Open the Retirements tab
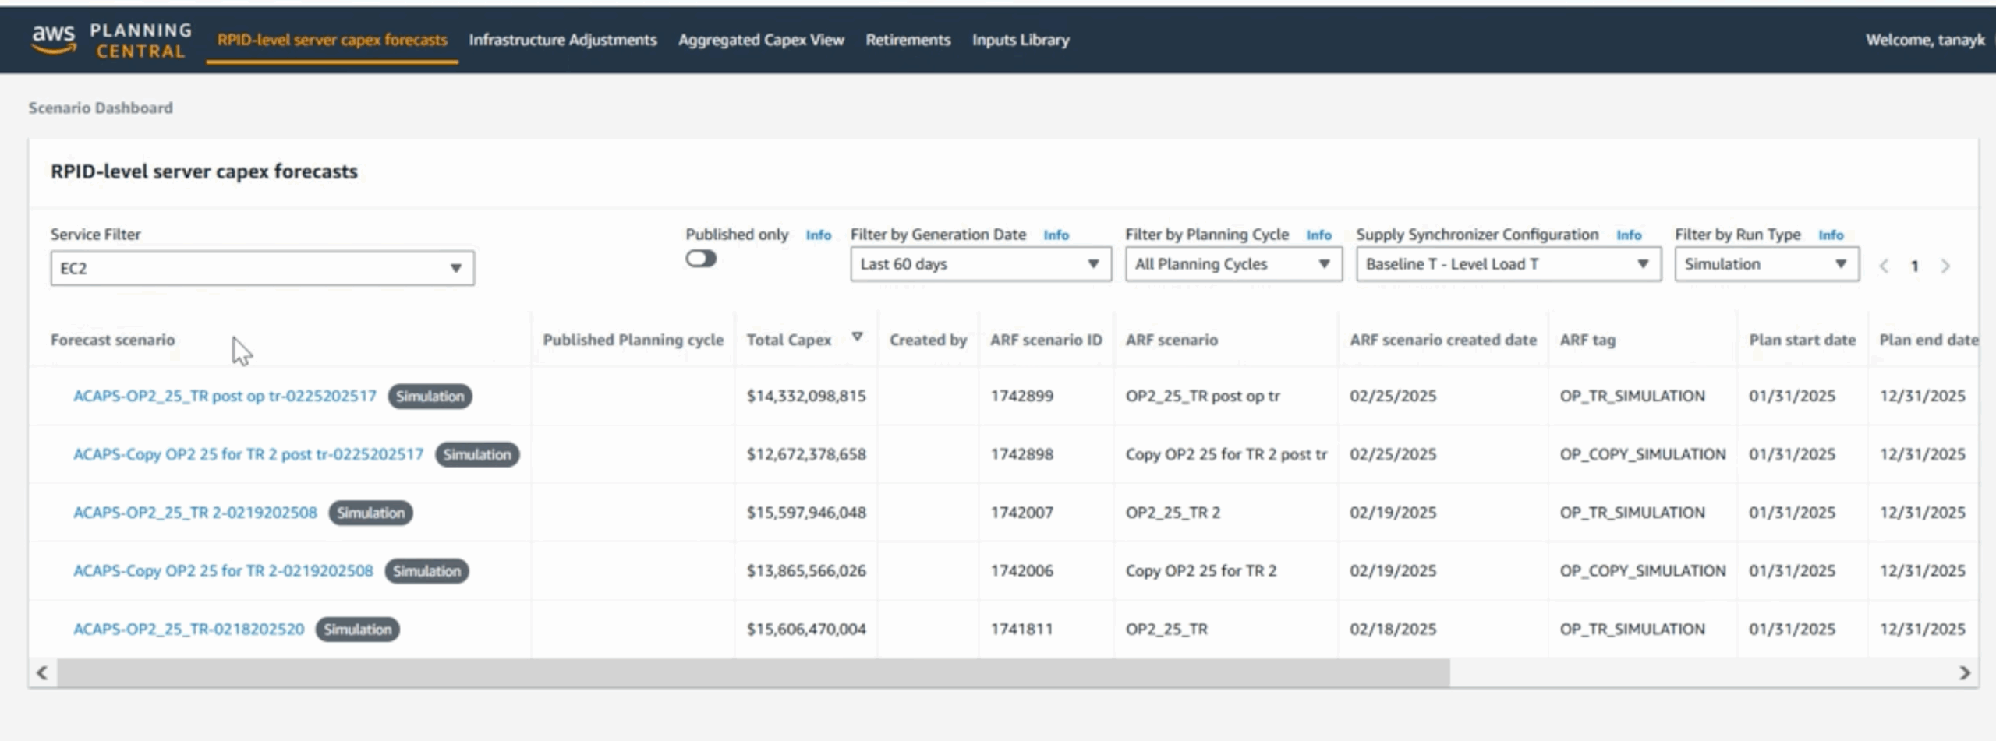This screenshot has height=741, width=1996. [x=908, y=40]
